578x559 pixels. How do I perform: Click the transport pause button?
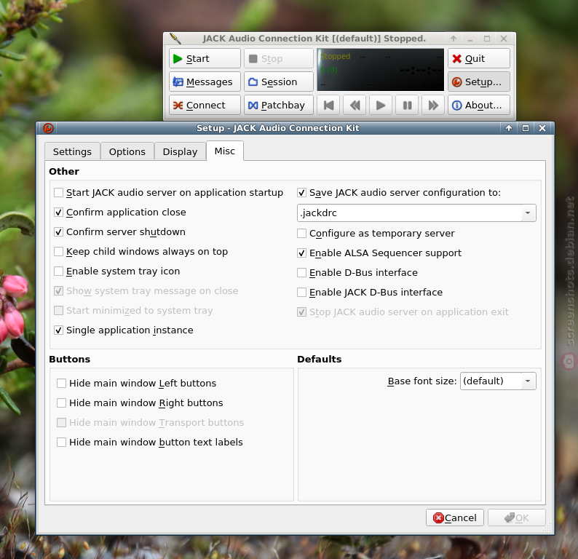407,106
